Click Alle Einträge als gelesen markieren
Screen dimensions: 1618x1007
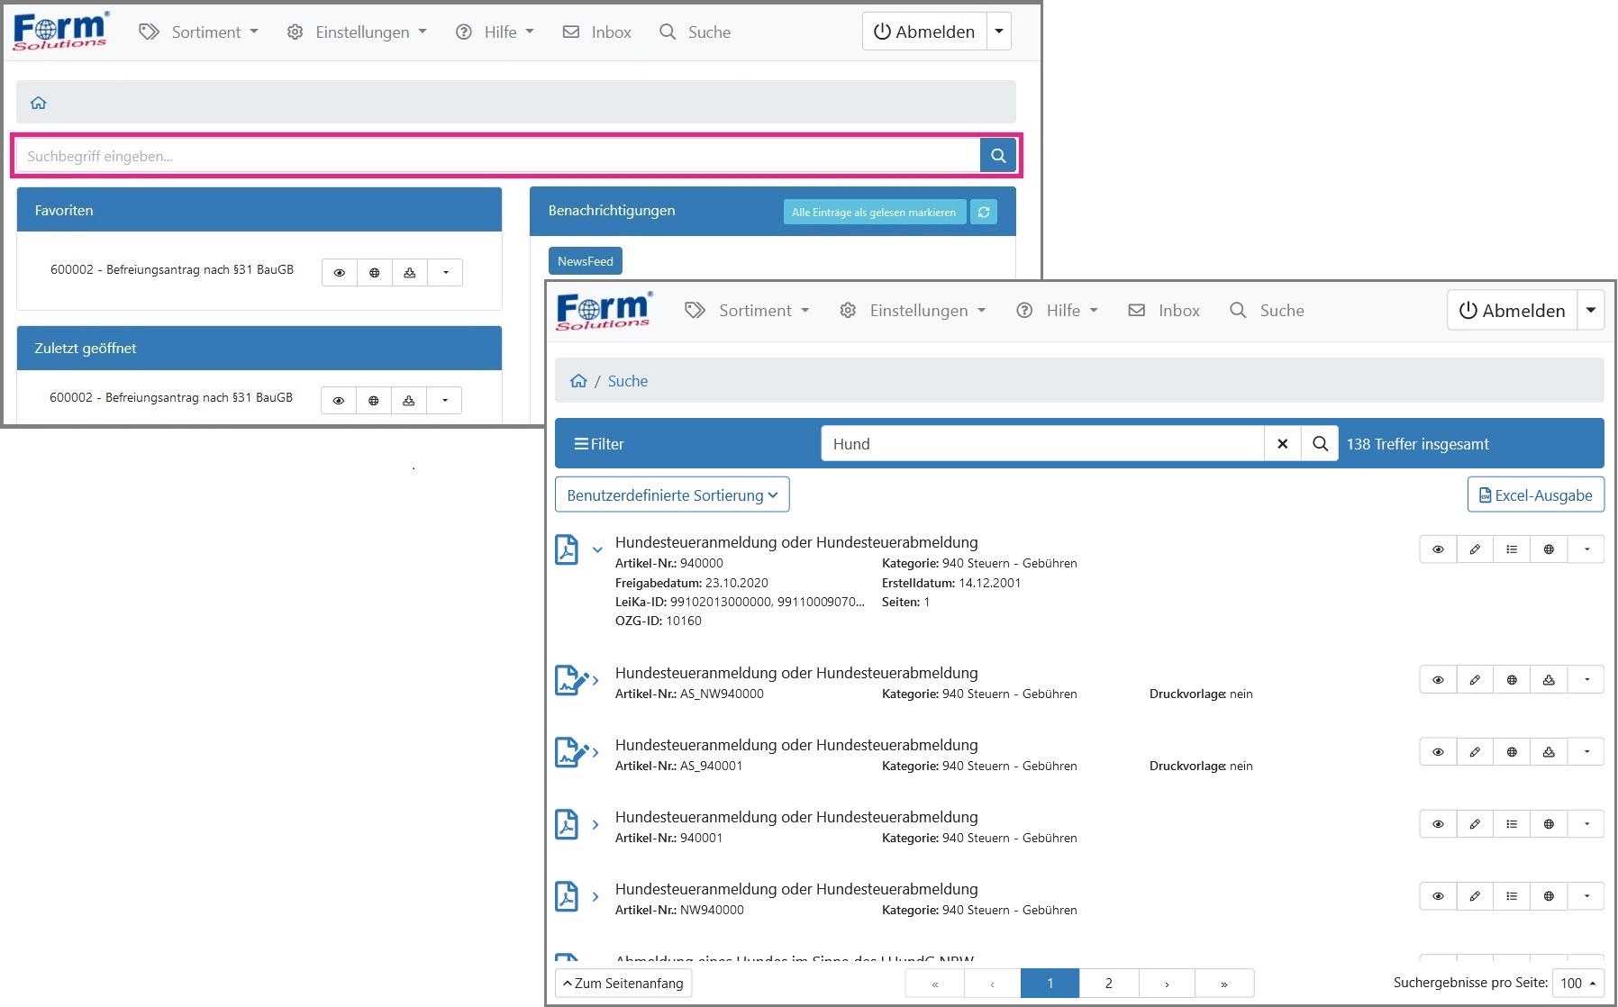pos(874,213)
